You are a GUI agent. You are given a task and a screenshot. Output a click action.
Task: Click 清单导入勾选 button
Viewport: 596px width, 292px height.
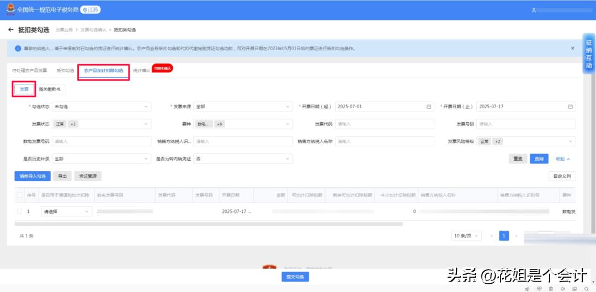tap(33, 176)
